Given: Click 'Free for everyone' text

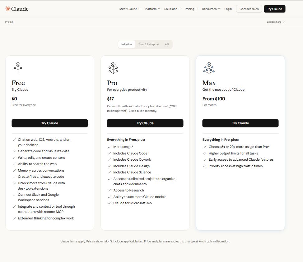Looking at the screenshot, I should pyautogui.click(x=24, y=105).
